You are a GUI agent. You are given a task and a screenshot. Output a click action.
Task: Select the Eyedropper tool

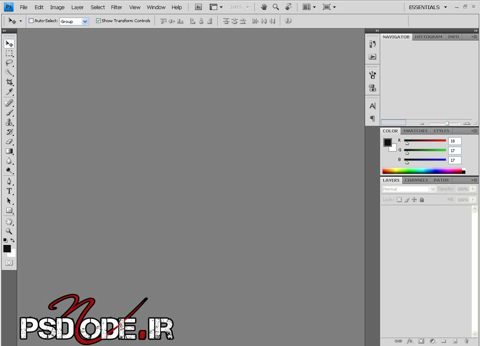click(x=9, y=92)
